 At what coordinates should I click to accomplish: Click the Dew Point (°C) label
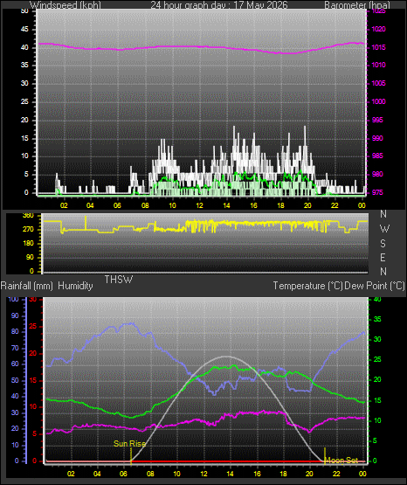click(375, 286)
